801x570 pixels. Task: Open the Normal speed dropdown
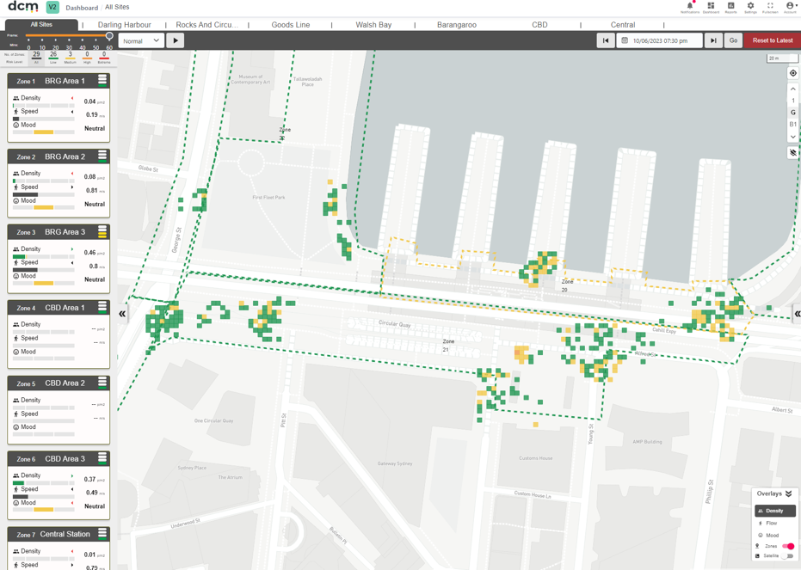(x=141, y=40)
